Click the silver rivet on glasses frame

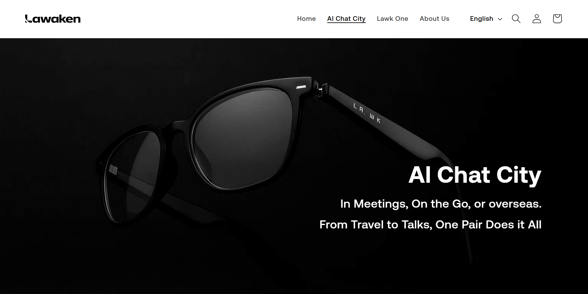click(x=301, y=87)
